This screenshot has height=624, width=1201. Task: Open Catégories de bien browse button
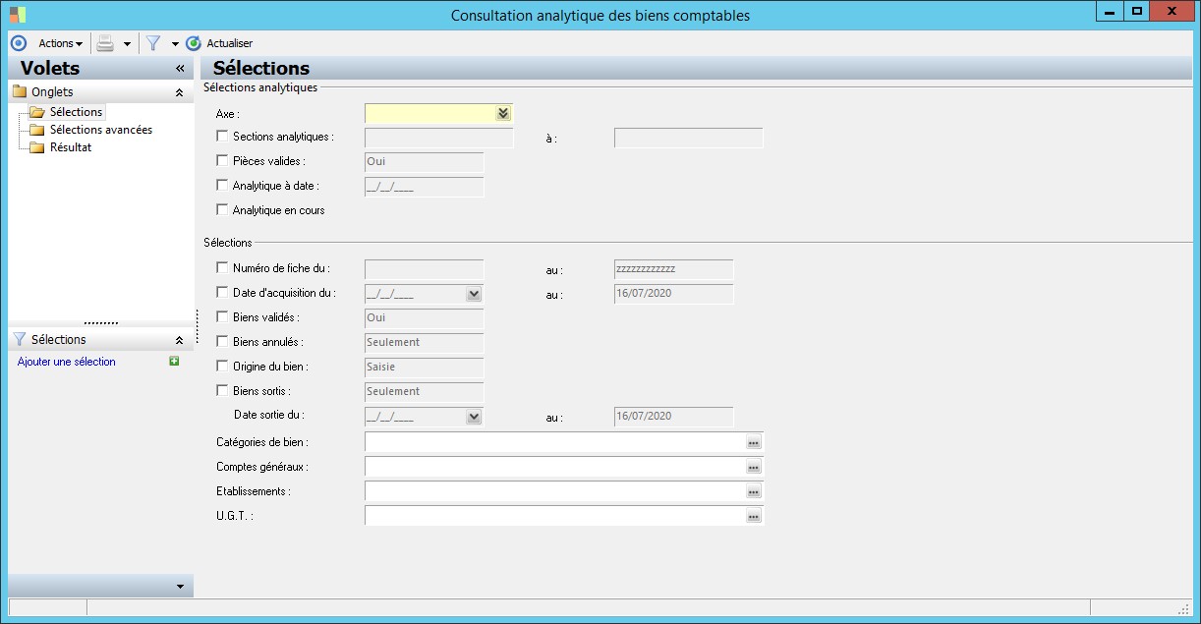coord(753,443)
